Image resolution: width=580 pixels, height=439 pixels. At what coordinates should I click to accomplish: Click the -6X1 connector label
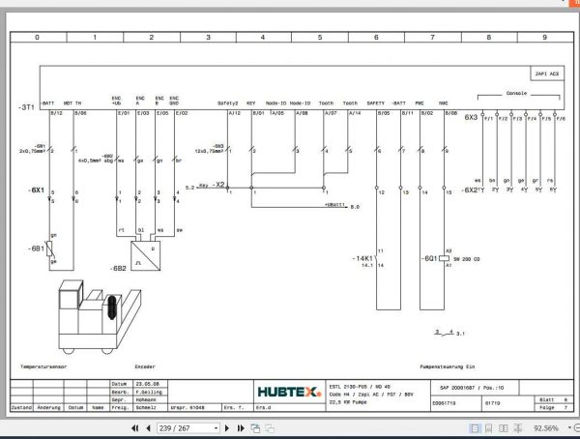coord(36,190)
